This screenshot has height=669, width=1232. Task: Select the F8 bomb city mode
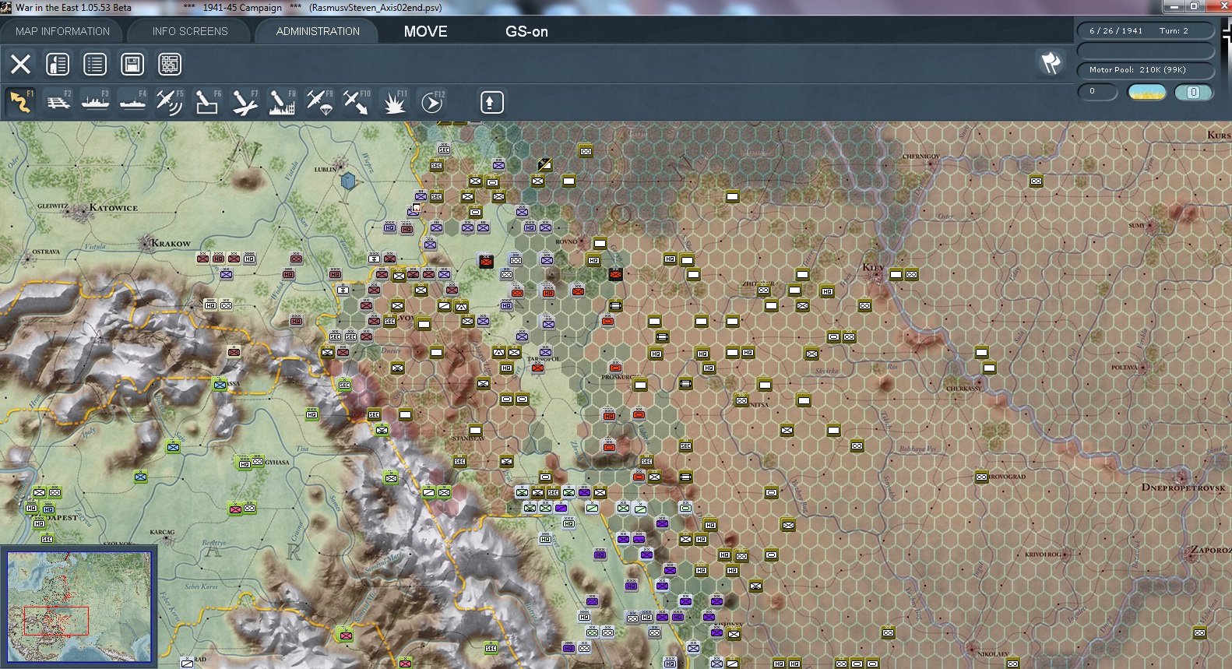tap(282, 102)
